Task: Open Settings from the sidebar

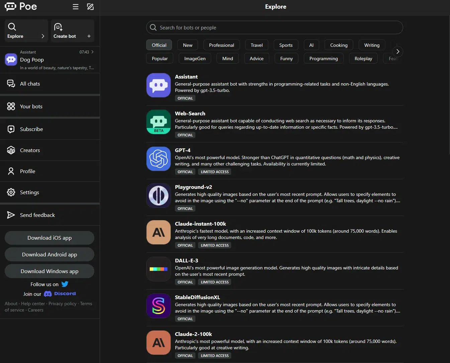Action: (x=29, y=192)
